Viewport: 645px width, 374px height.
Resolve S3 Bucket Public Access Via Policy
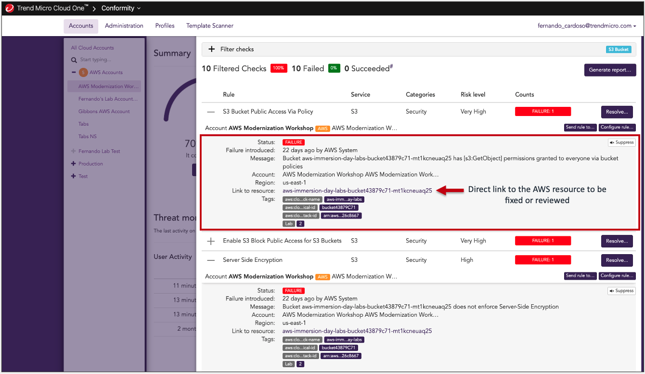(617, 112)
